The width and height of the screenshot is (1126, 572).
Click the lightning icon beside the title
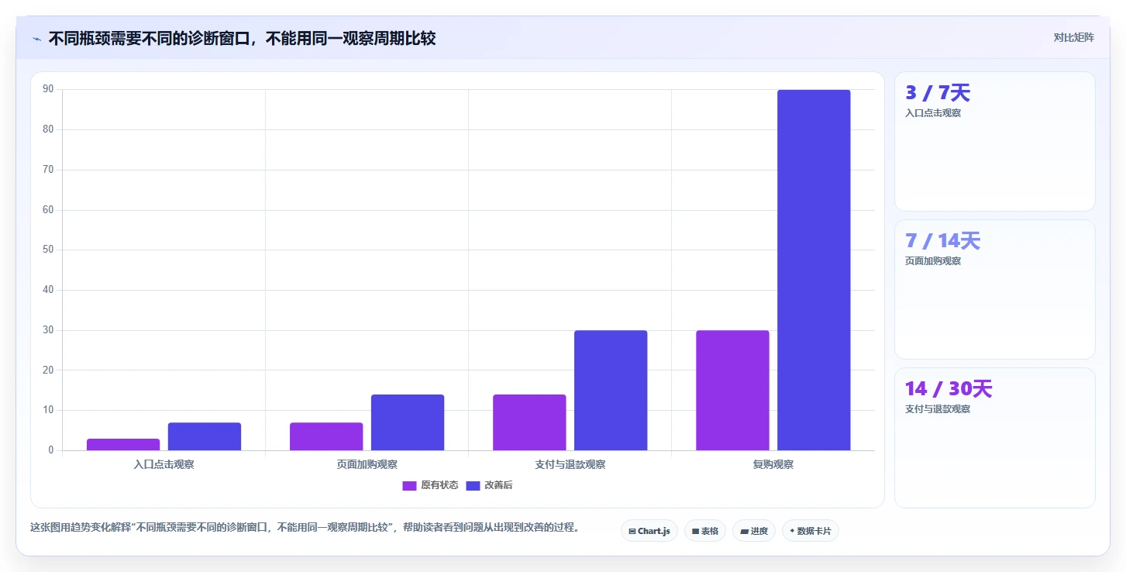[x=36, y=39]
